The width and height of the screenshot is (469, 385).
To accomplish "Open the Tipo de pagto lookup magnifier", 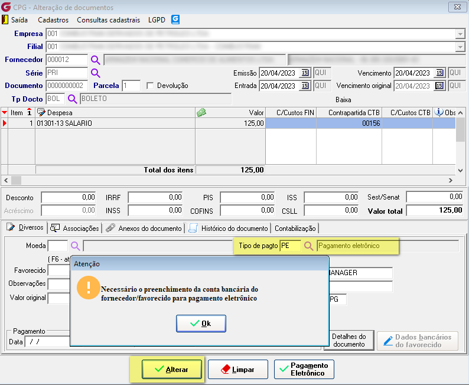I will [x=309, y=246].
